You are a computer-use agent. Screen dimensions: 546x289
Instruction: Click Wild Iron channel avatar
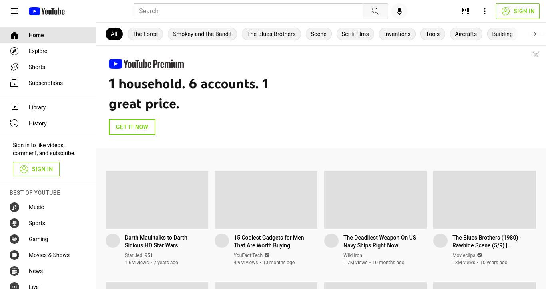click(331, 241)
